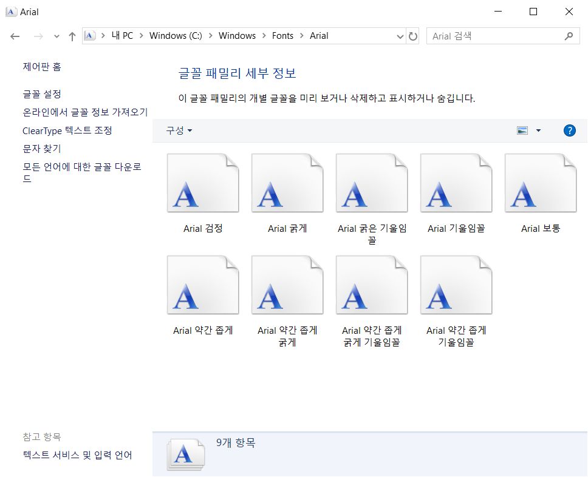Select the Arial 약간 좁게 font icon
The width and height of the screenshot is (588, 477).
pos(203,285)
